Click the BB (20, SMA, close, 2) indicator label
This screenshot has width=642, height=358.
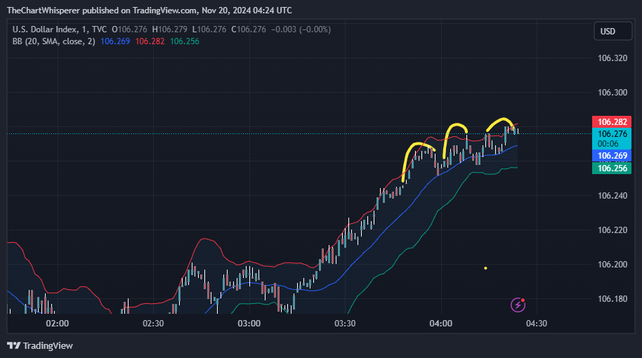click(53, 41)
